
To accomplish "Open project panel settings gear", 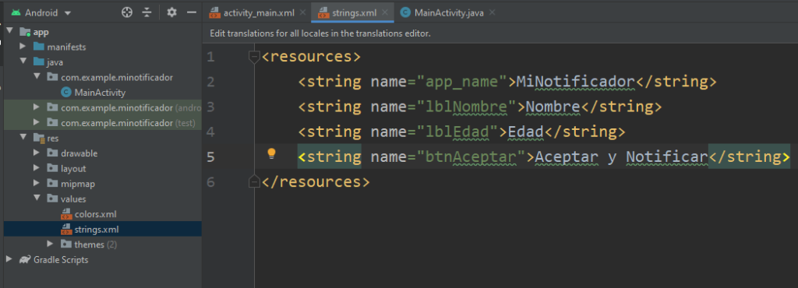I will (171, 12).
